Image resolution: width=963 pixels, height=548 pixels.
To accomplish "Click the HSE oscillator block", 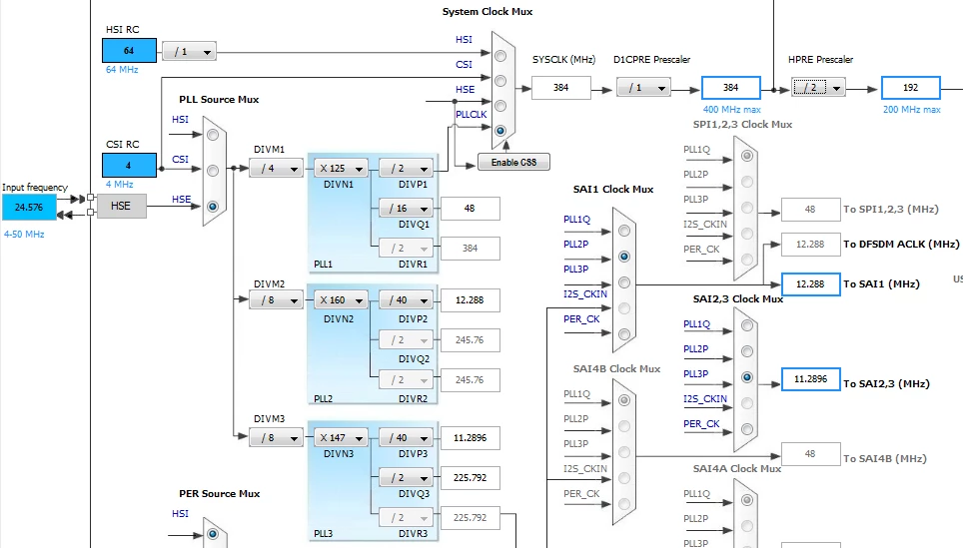I will point(121,207).
